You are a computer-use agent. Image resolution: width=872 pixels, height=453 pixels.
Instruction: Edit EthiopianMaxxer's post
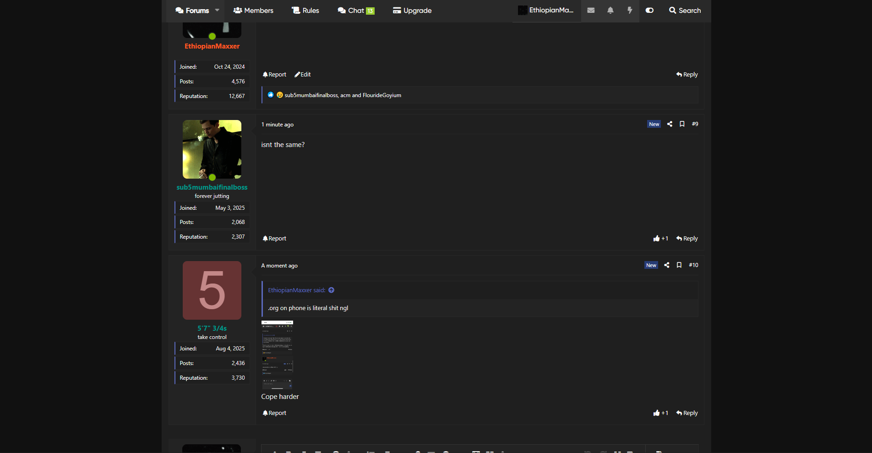point(303,75)
